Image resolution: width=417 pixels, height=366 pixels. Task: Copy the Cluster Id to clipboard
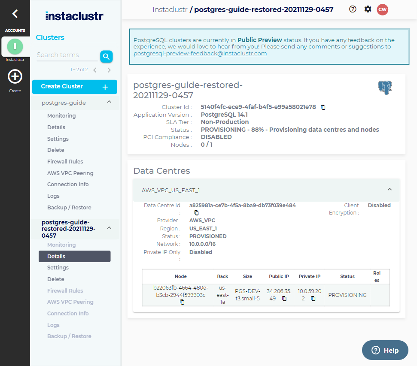coord(323,107)
